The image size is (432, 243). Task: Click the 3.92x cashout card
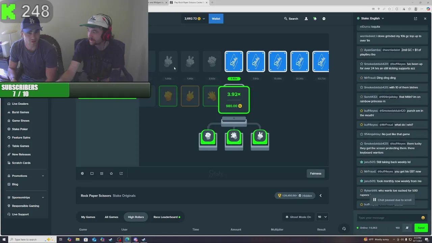[234, 100]
